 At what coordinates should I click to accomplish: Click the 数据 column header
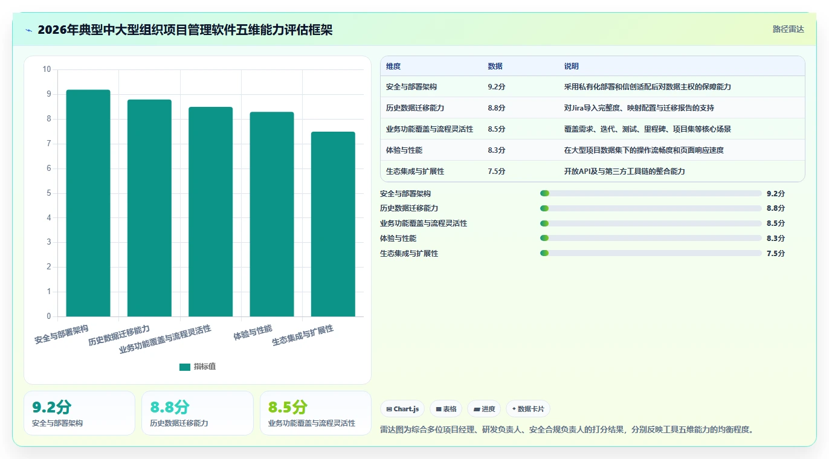coord(495,66)
